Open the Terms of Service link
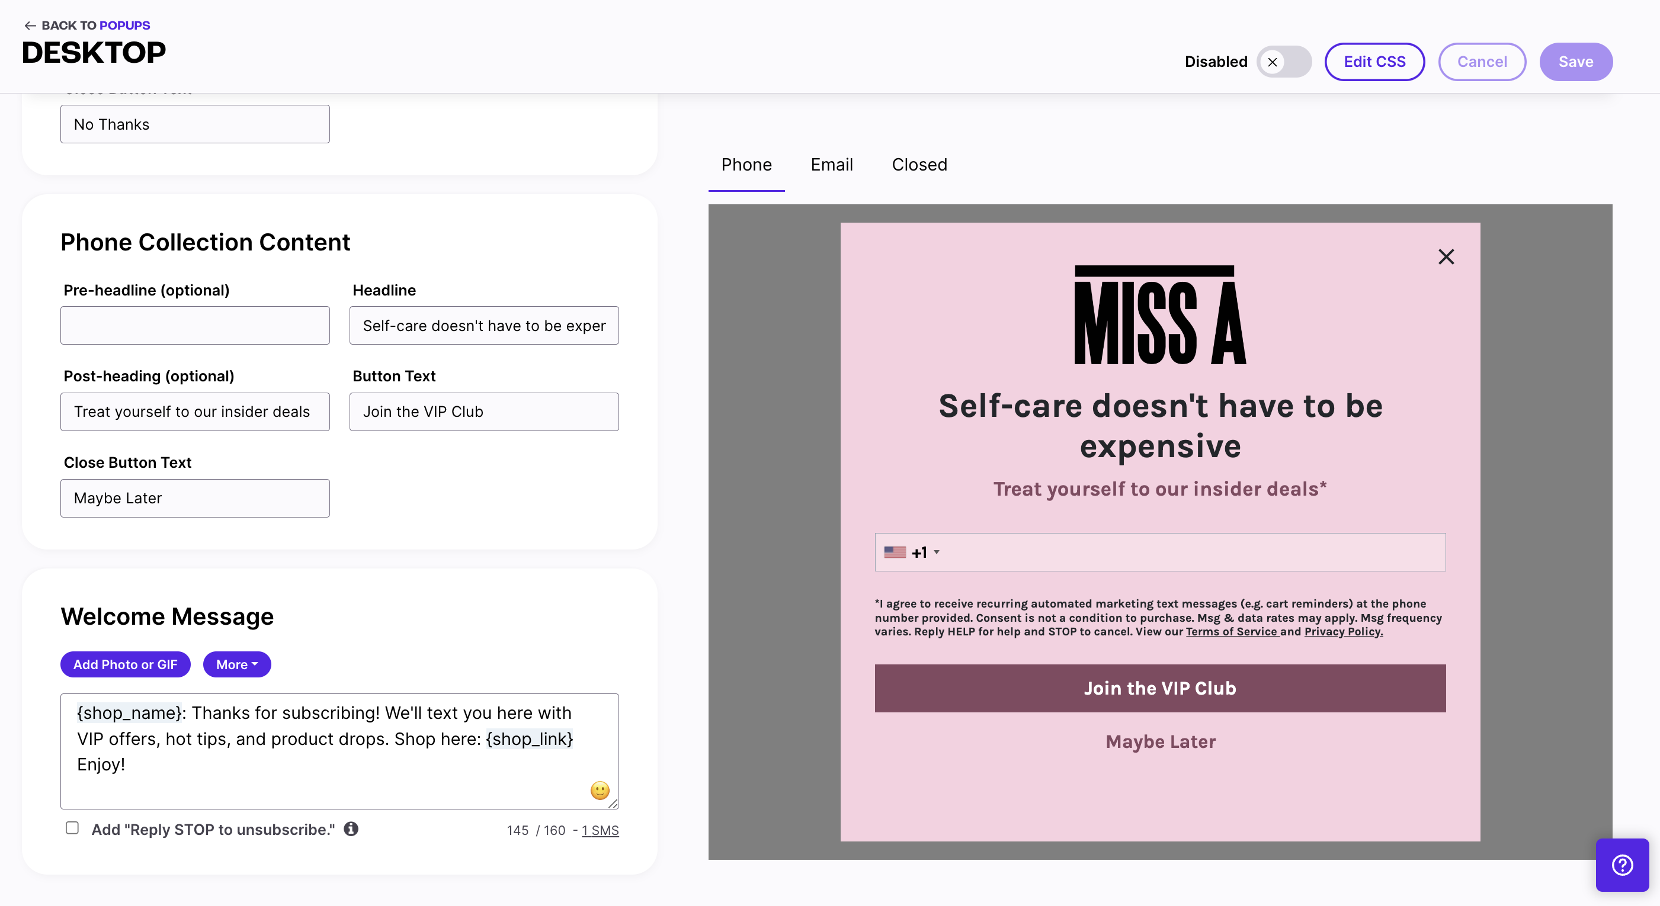The width and height of the screenshot is (1660, 906). (1232, 632)
